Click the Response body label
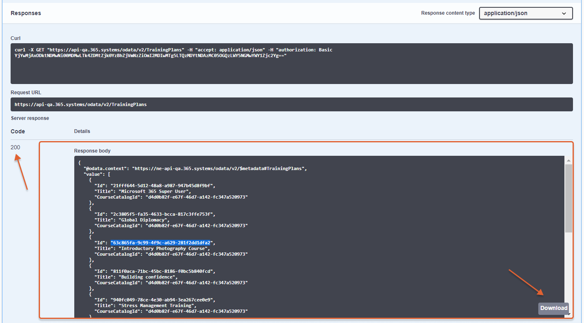Screen dimensions: 584x323 (x=92, y=151)
